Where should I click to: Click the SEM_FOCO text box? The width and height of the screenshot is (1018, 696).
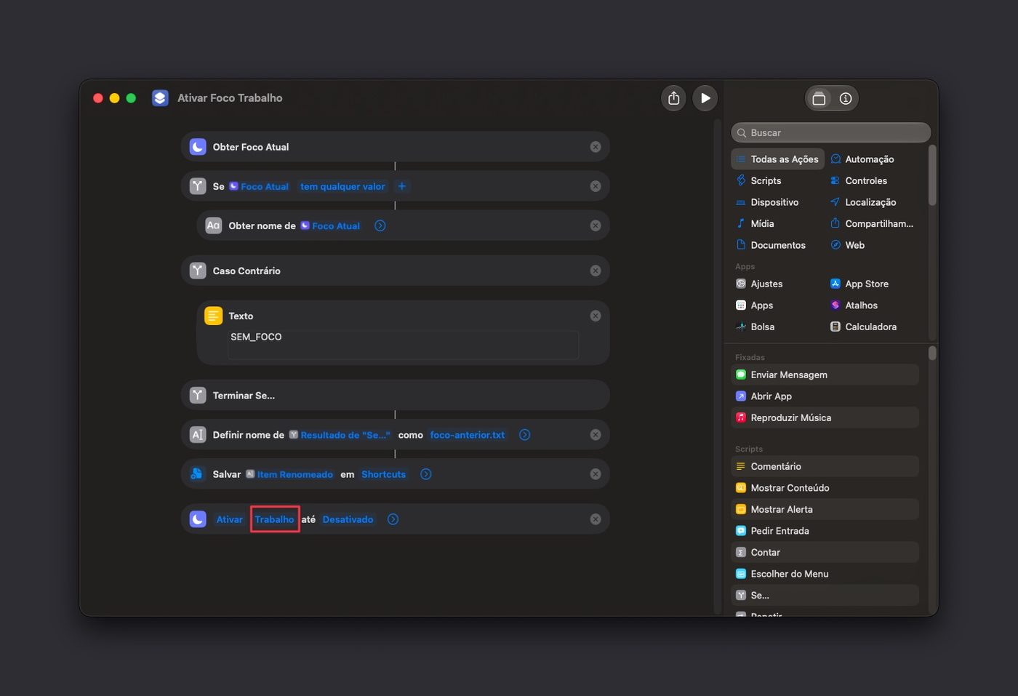tap(404, 345)
